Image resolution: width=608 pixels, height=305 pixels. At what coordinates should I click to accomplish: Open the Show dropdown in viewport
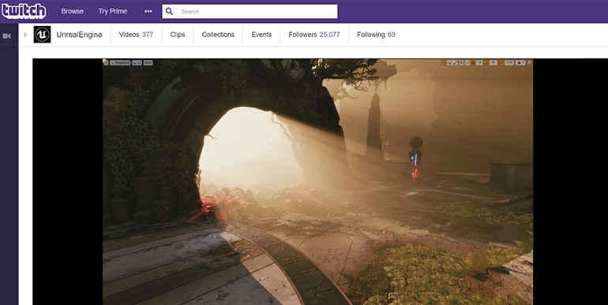pos(148,63)
